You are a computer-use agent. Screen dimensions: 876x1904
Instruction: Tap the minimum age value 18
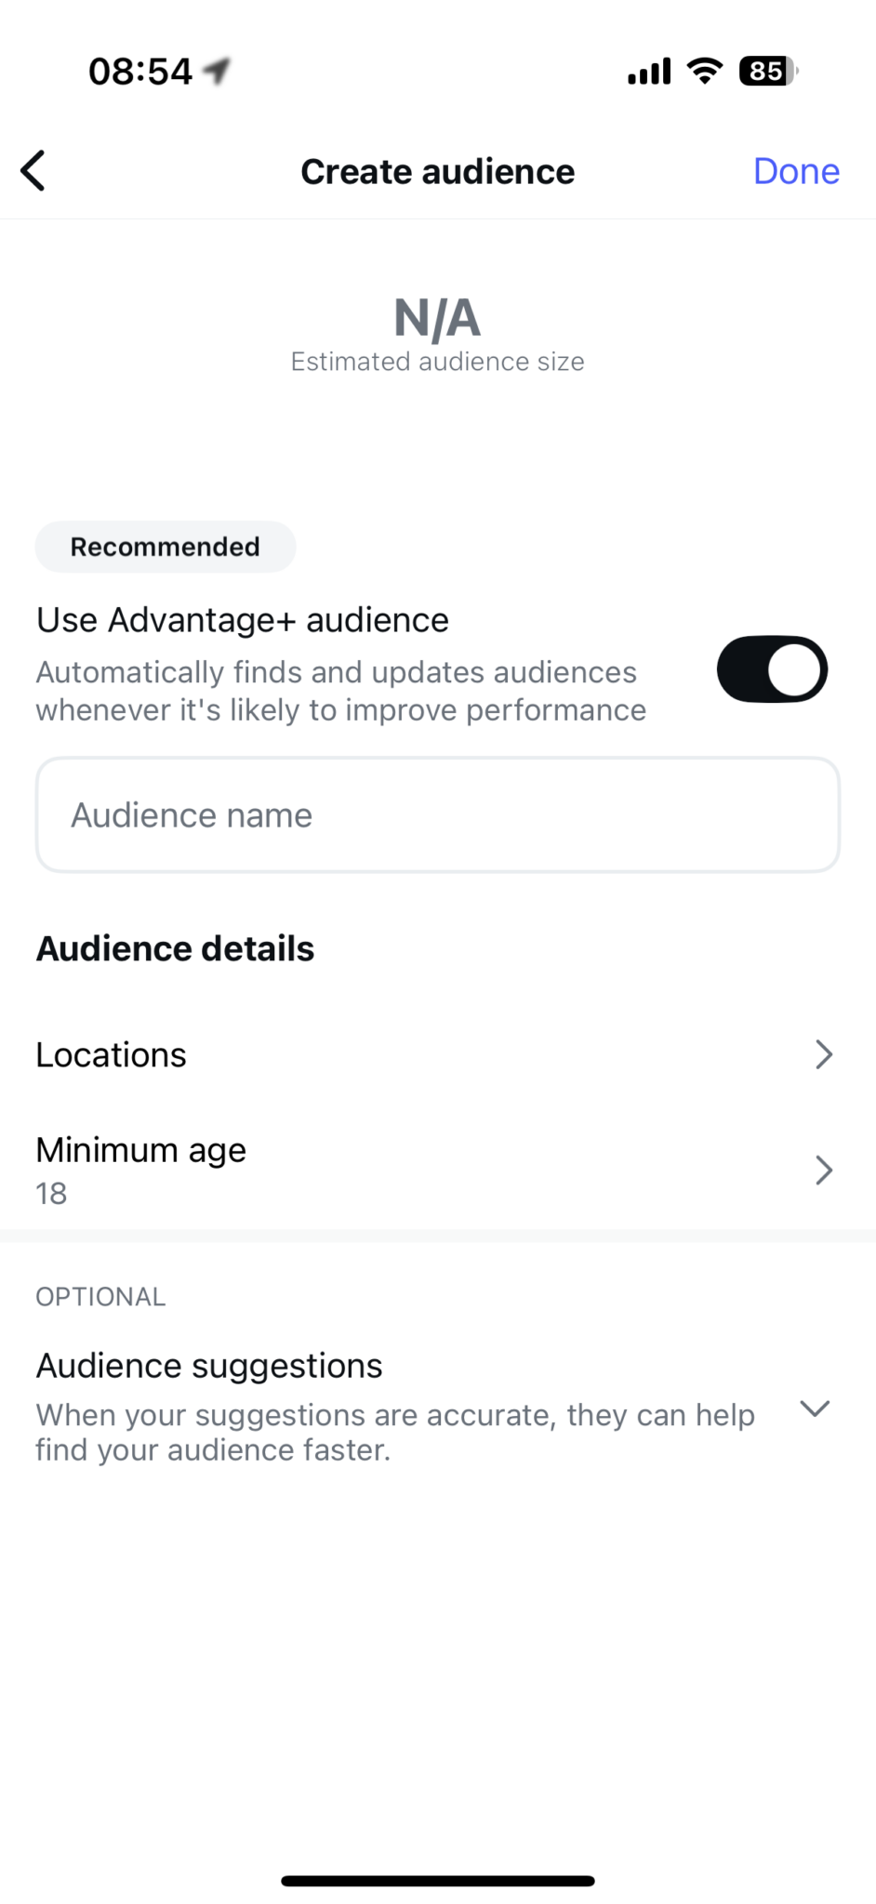click(x=51, y=1194)
